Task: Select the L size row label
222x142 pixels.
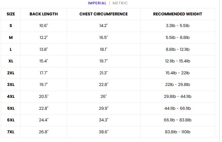Action: (11, 49)
